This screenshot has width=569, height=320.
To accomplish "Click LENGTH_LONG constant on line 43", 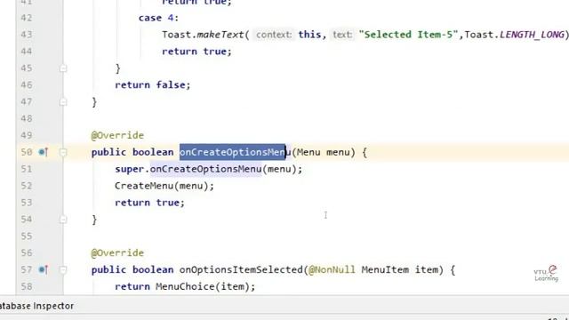I will 532,35.
